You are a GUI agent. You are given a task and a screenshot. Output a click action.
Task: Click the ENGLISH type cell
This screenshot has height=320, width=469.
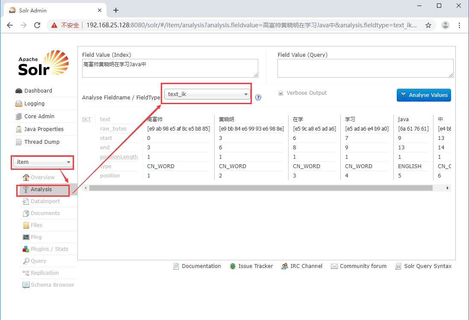410,166
